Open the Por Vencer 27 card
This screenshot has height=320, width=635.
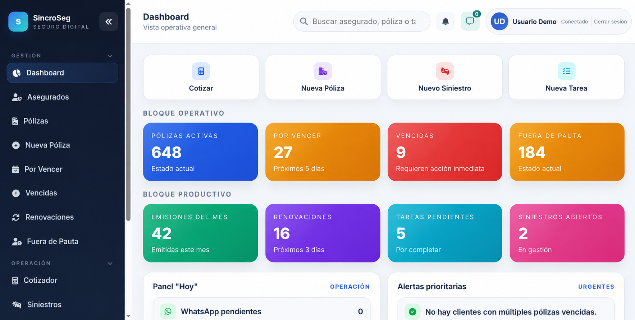323,152
